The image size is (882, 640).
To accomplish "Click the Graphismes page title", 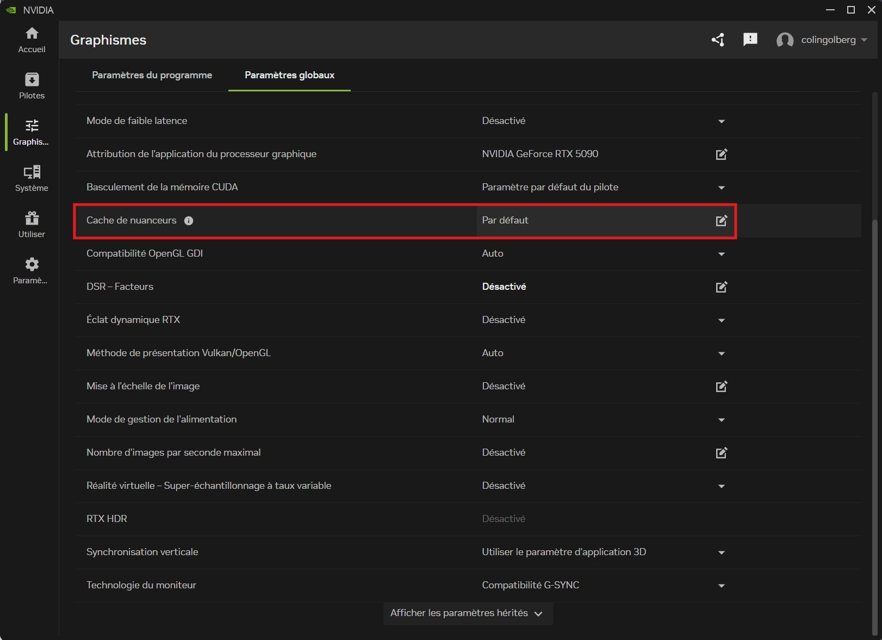I will coord(108,40).
